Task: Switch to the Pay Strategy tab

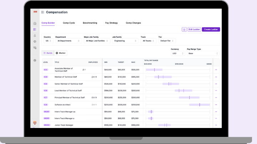Action: pos(111,23)
